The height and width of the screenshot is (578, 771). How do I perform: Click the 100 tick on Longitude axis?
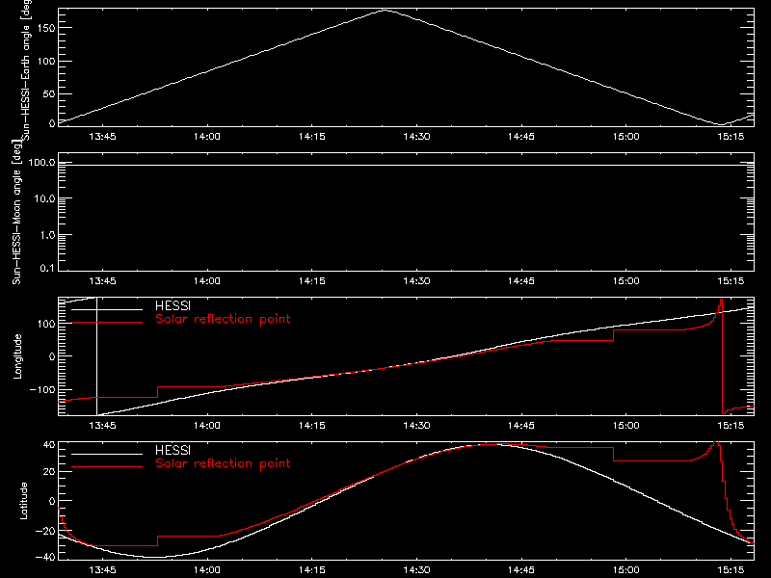pos(46,324)
